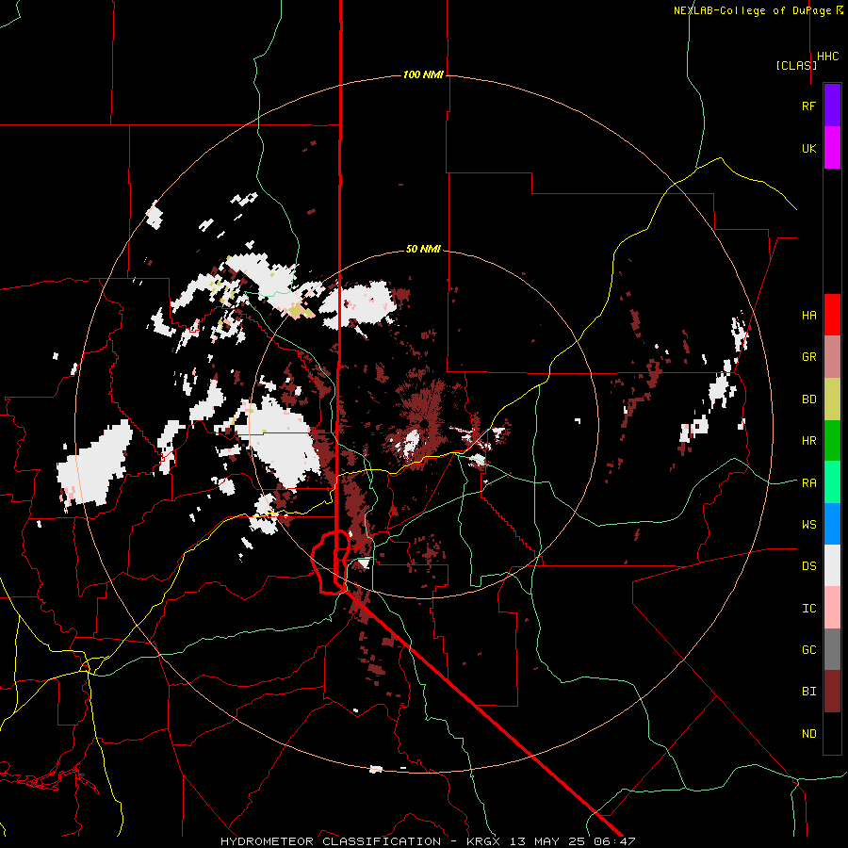Viewport: 848px width, 848px height.
Task: Click the purple RF legend color swatch
Action: click(832, 106)
